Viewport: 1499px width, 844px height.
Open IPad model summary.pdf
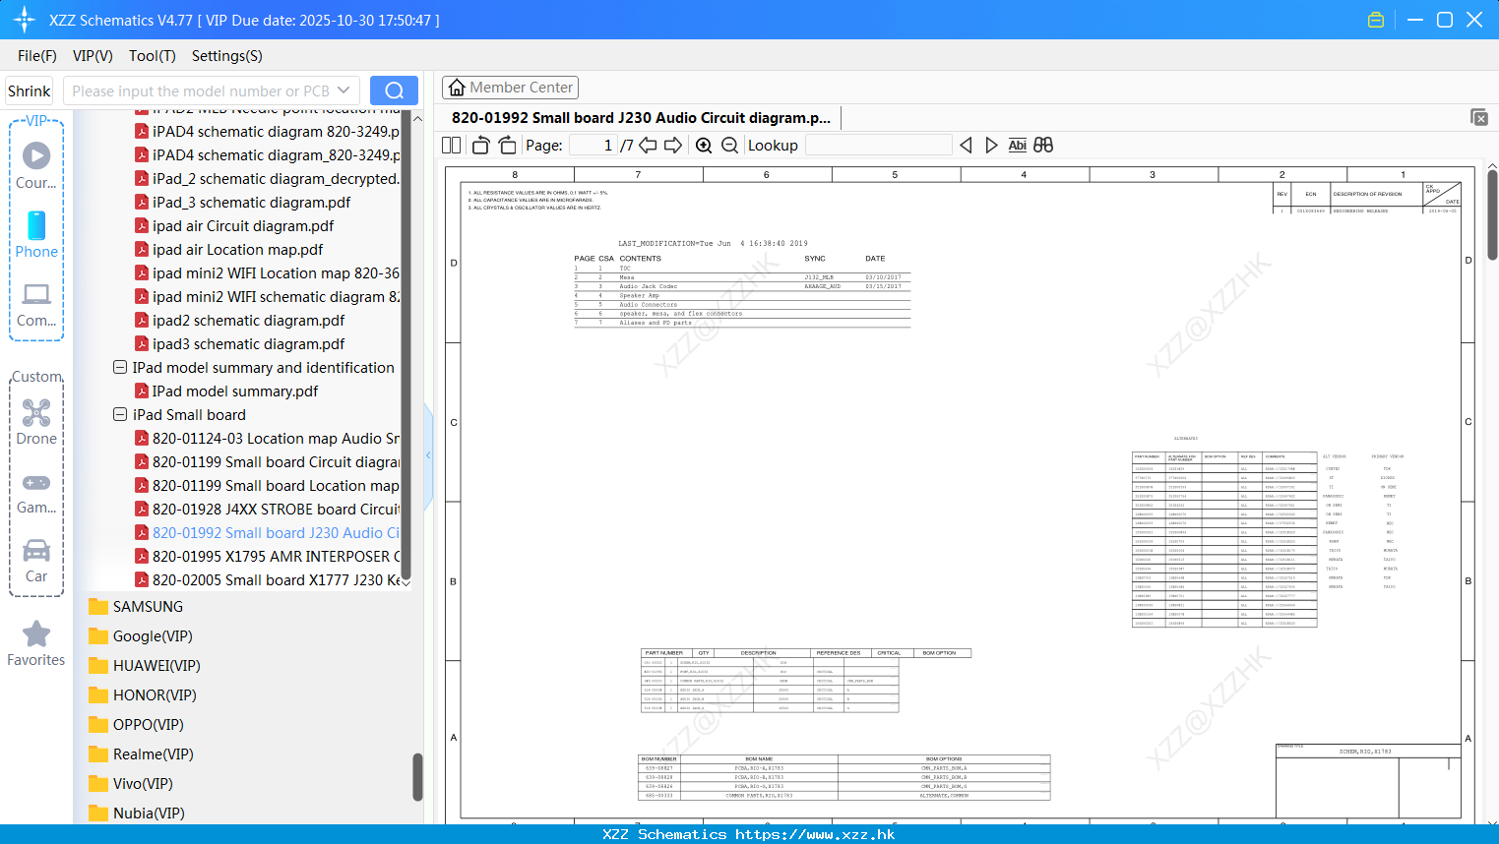coord(226,391)
